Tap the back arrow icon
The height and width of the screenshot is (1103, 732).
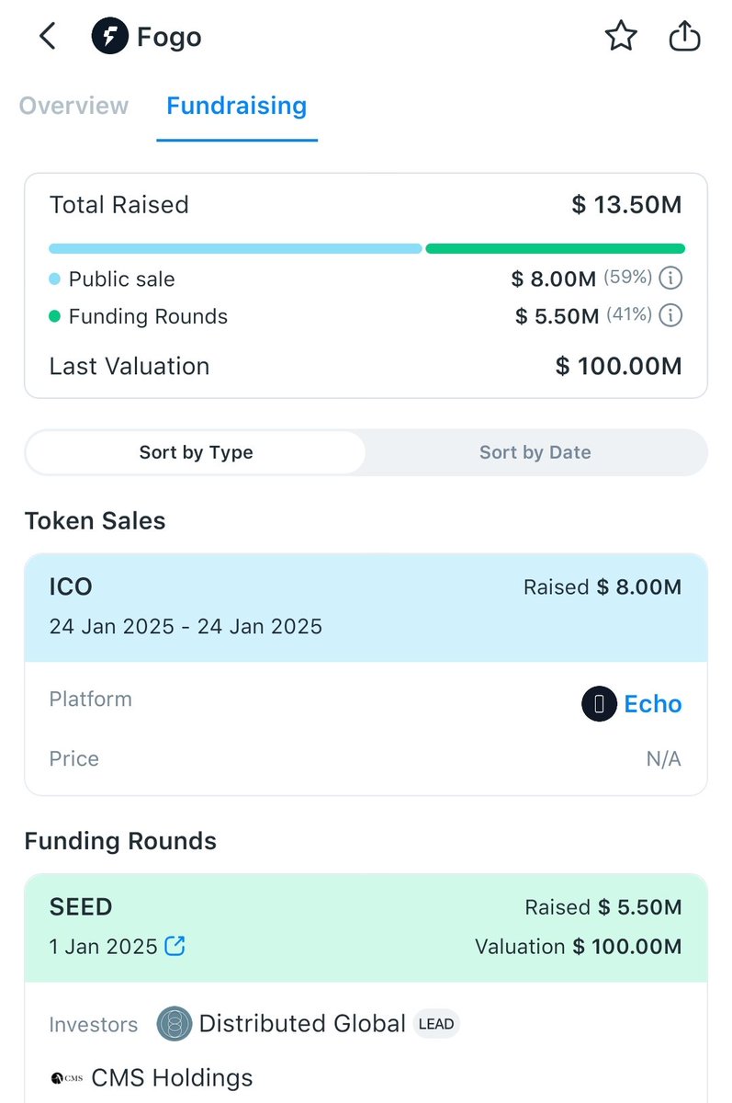[48, 37]
